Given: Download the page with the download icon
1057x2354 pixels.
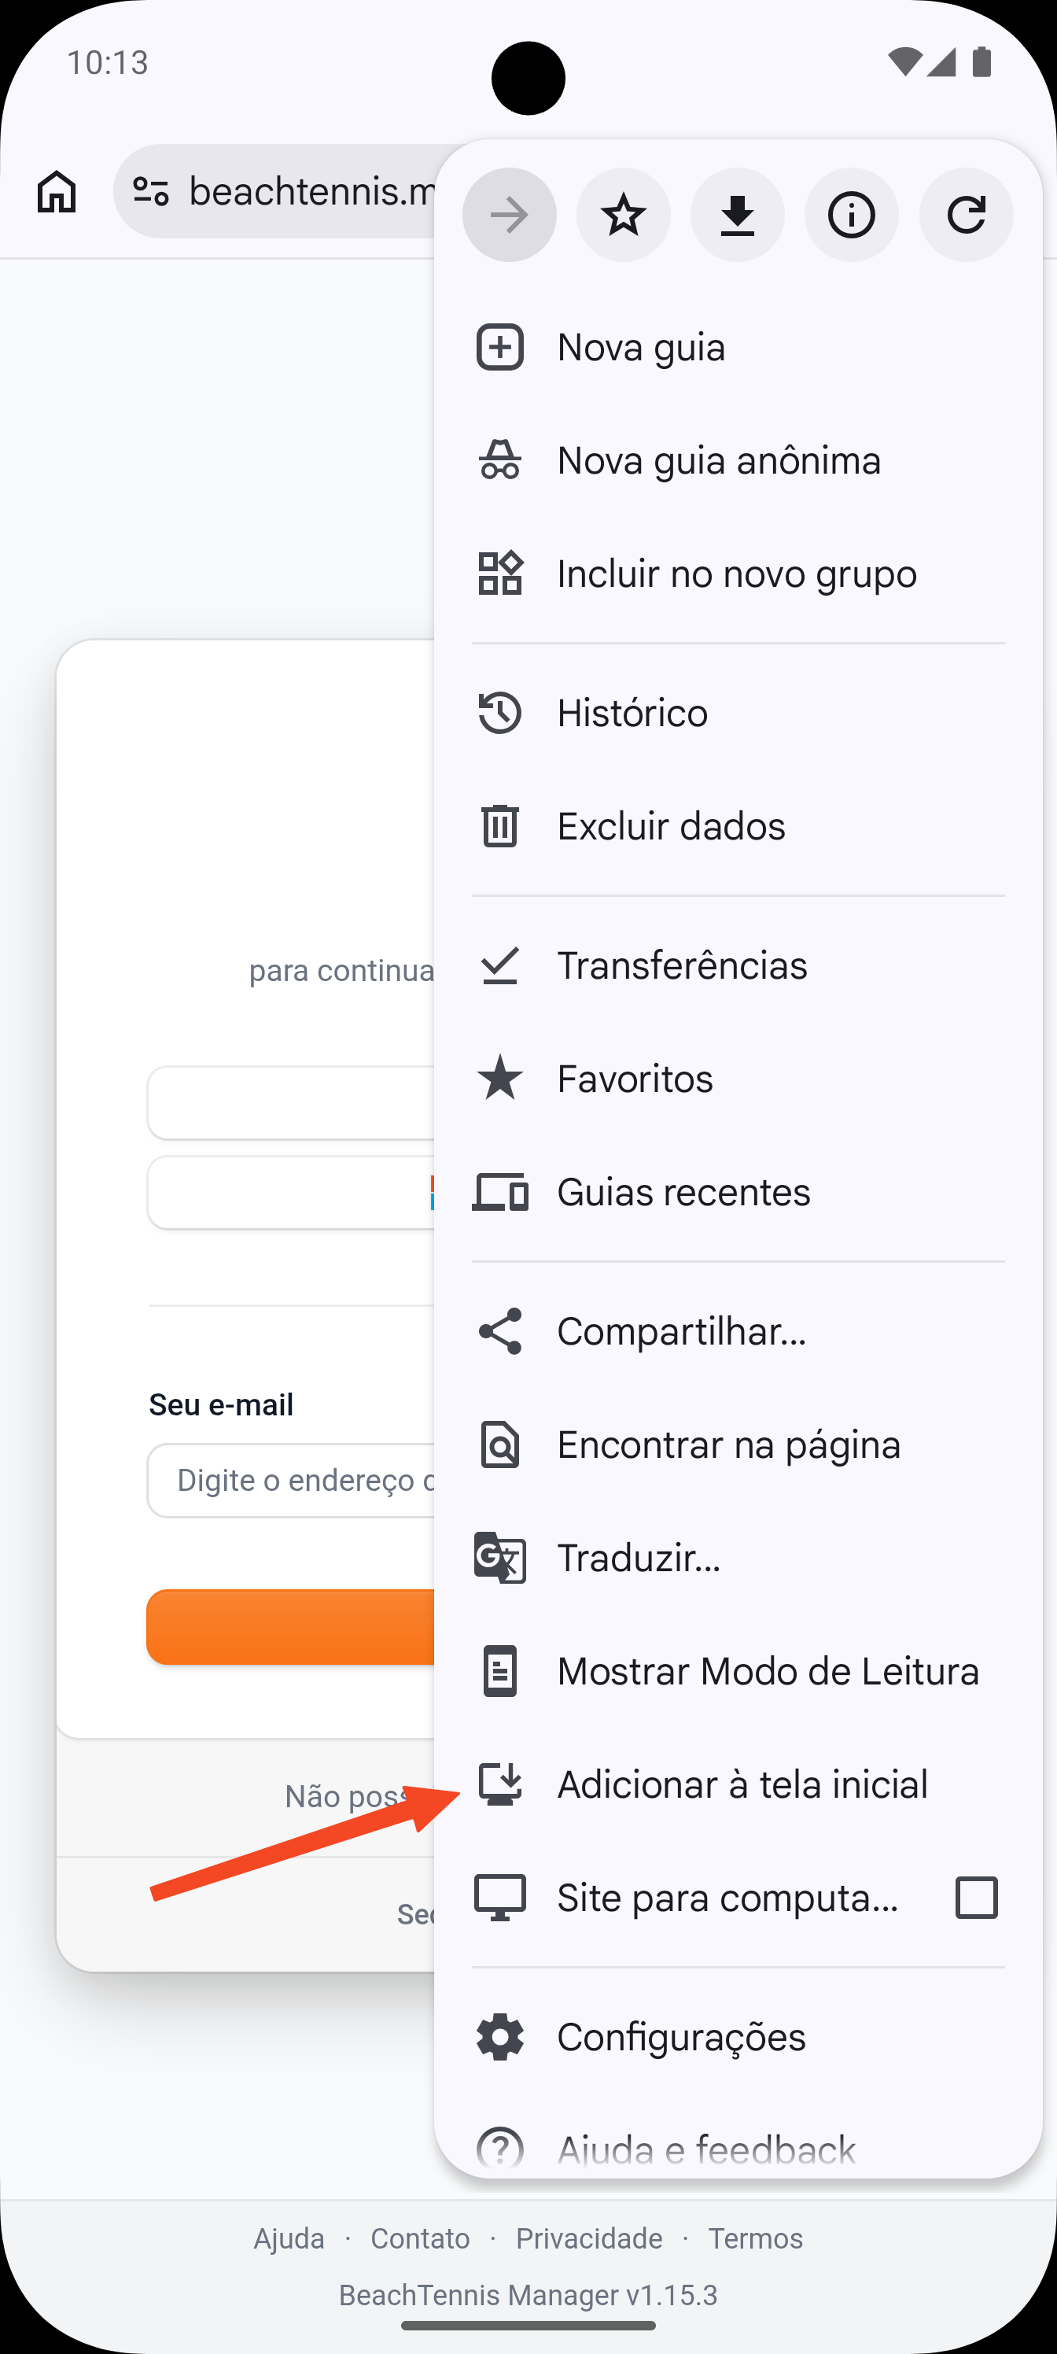Looking at the screenshot, I should coord(737,215).
